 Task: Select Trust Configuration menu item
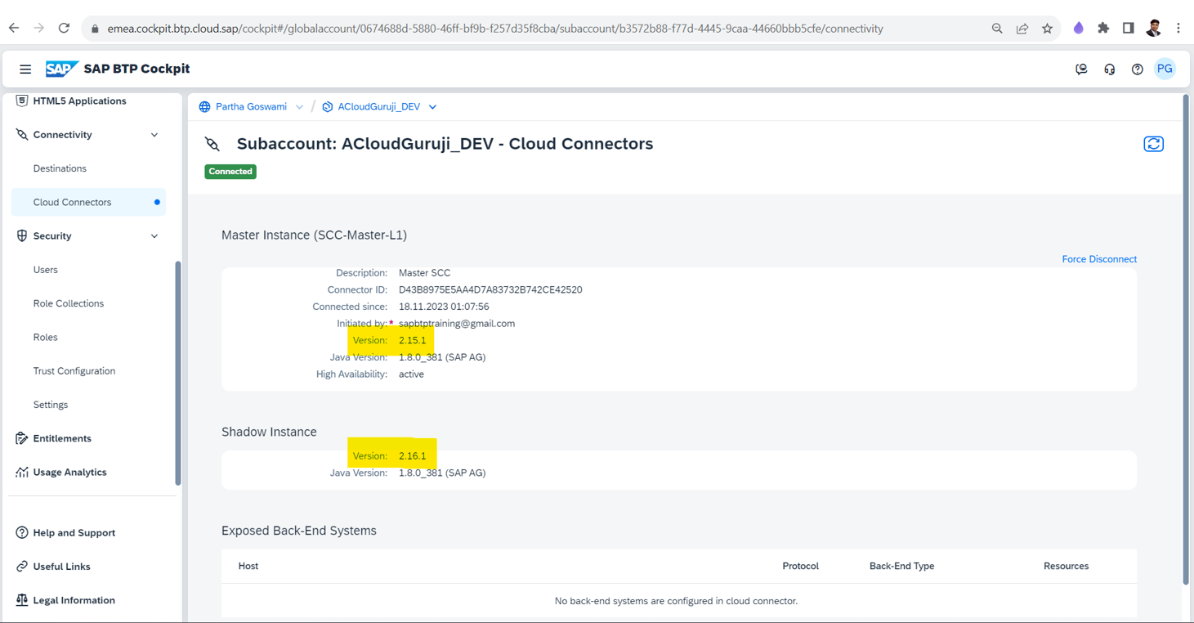(x=74, y=371)
